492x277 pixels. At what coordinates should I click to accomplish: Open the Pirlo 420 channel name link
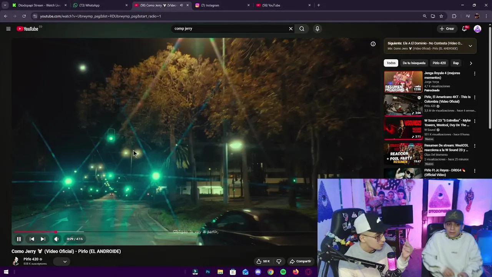[31, 259]
